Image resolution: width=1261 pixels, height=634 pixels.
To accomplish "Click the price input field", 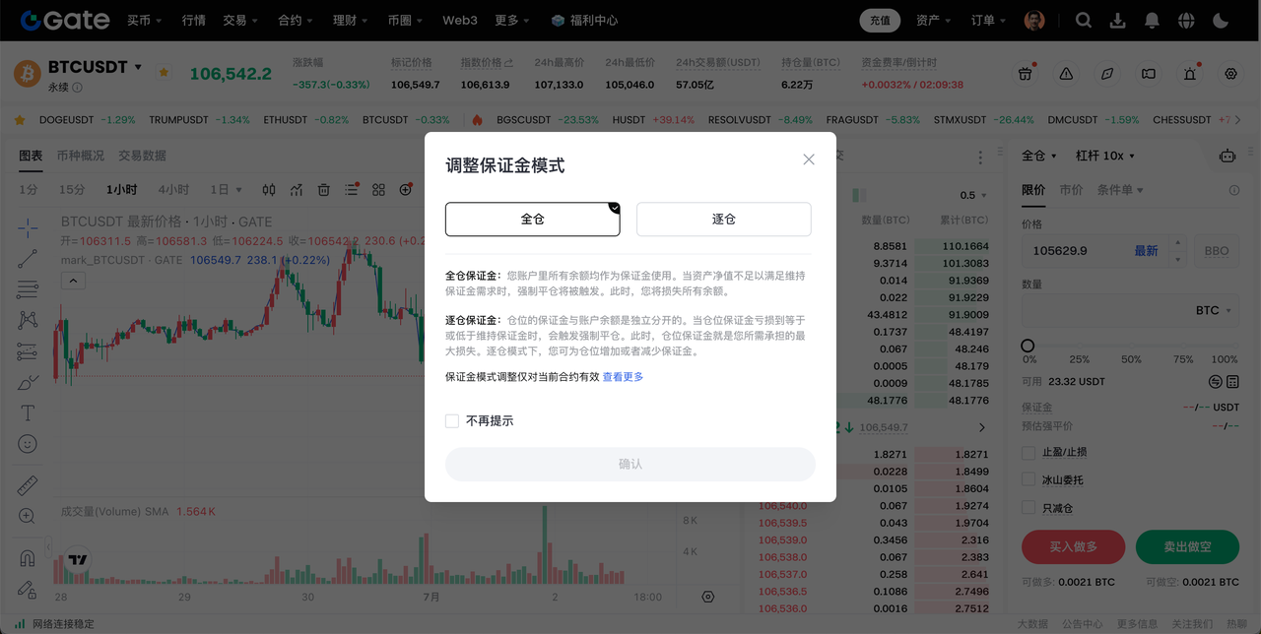I will [x=1092, y=251].
